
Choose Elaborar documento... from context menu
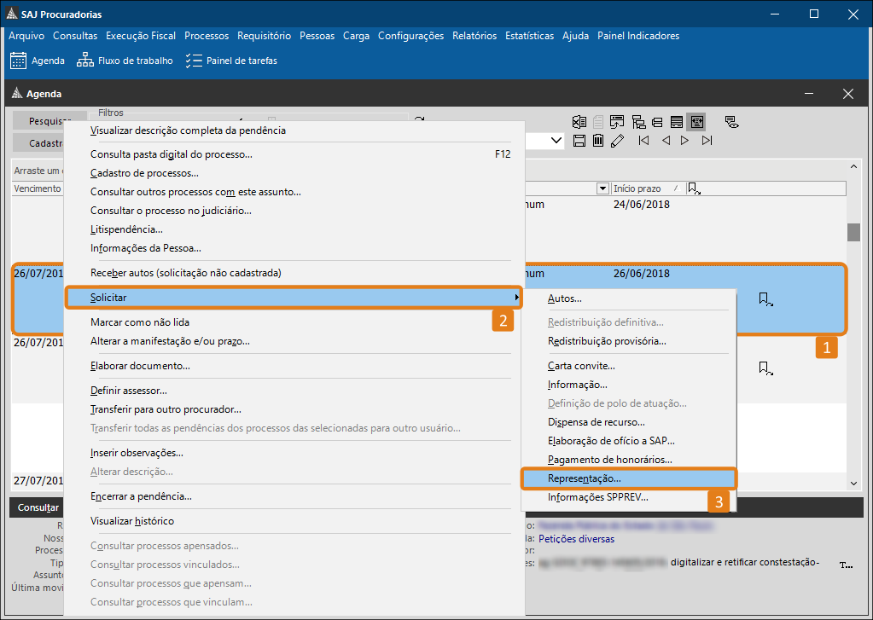point(140,366)
